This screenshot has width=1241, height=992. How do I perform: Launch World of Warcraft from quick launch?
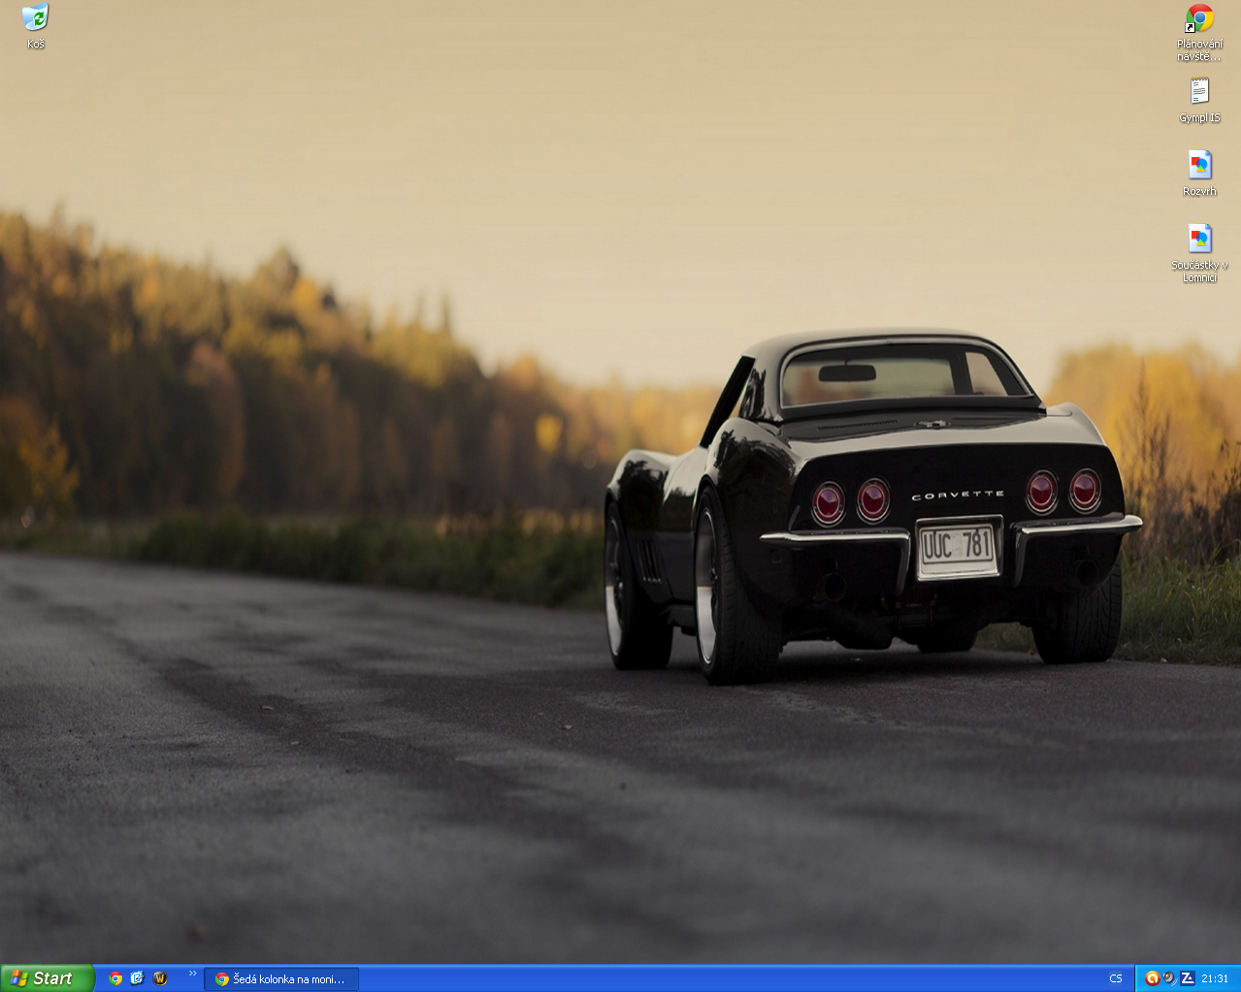click(160, 978)
